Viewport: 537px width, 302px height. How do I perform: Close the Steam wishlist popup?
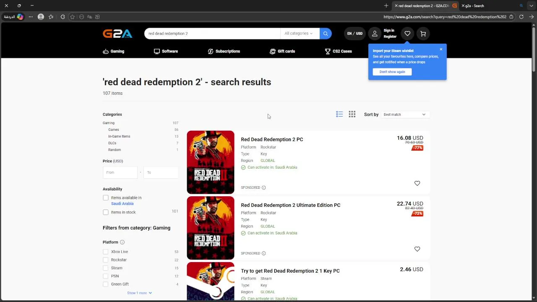[x=441, y=49]
